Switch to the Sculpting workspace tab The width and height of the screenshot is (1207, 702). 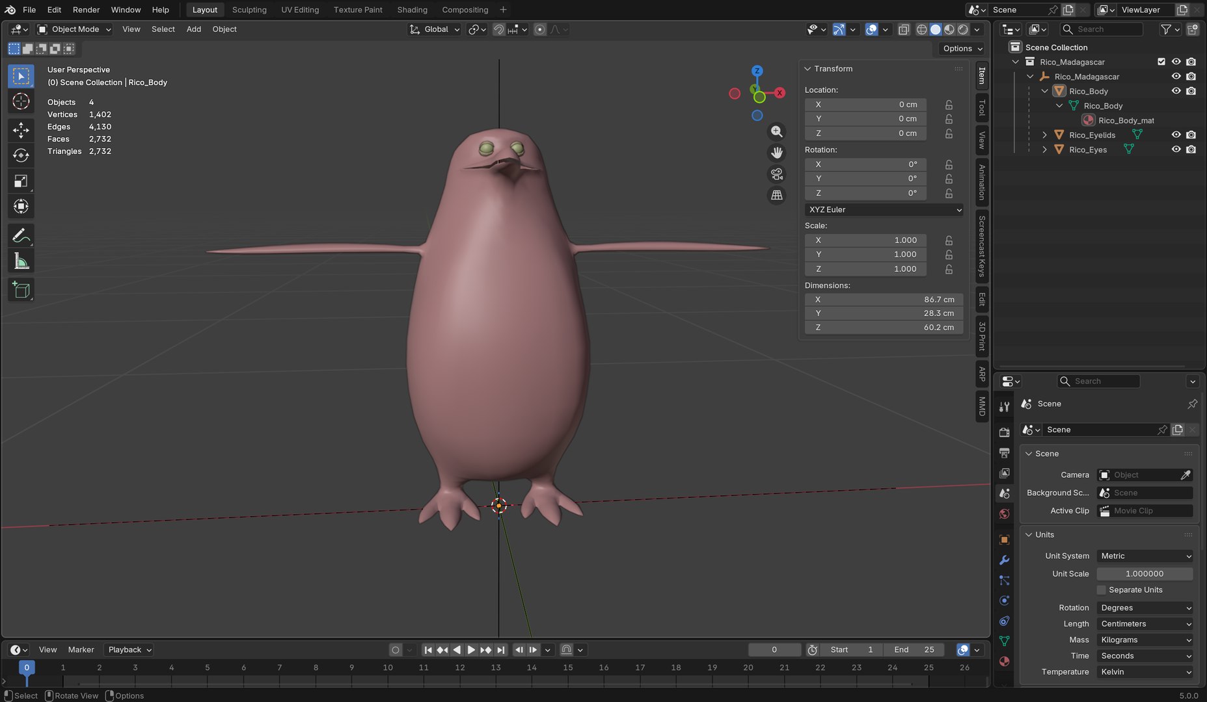click(249, 10)
